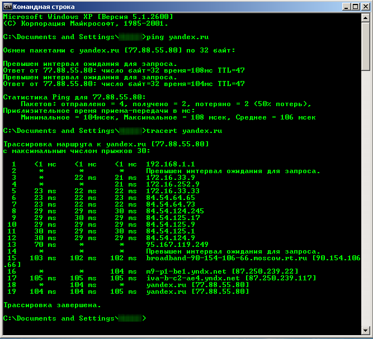Click the 84.54.124.245 address in hop 8
The image size is (373, 339).
coord(174,211)
